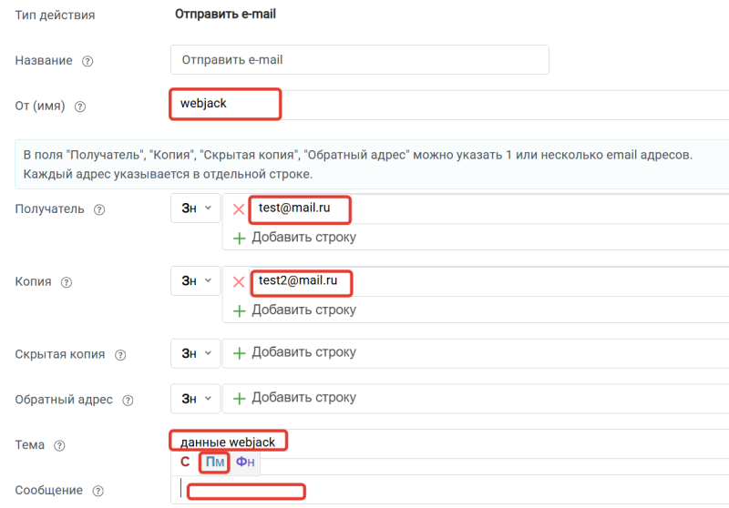Expand Зн dropdown for Получатель
Screen dimensions: 729x508
pyautogui.click(x=195, y=208)
